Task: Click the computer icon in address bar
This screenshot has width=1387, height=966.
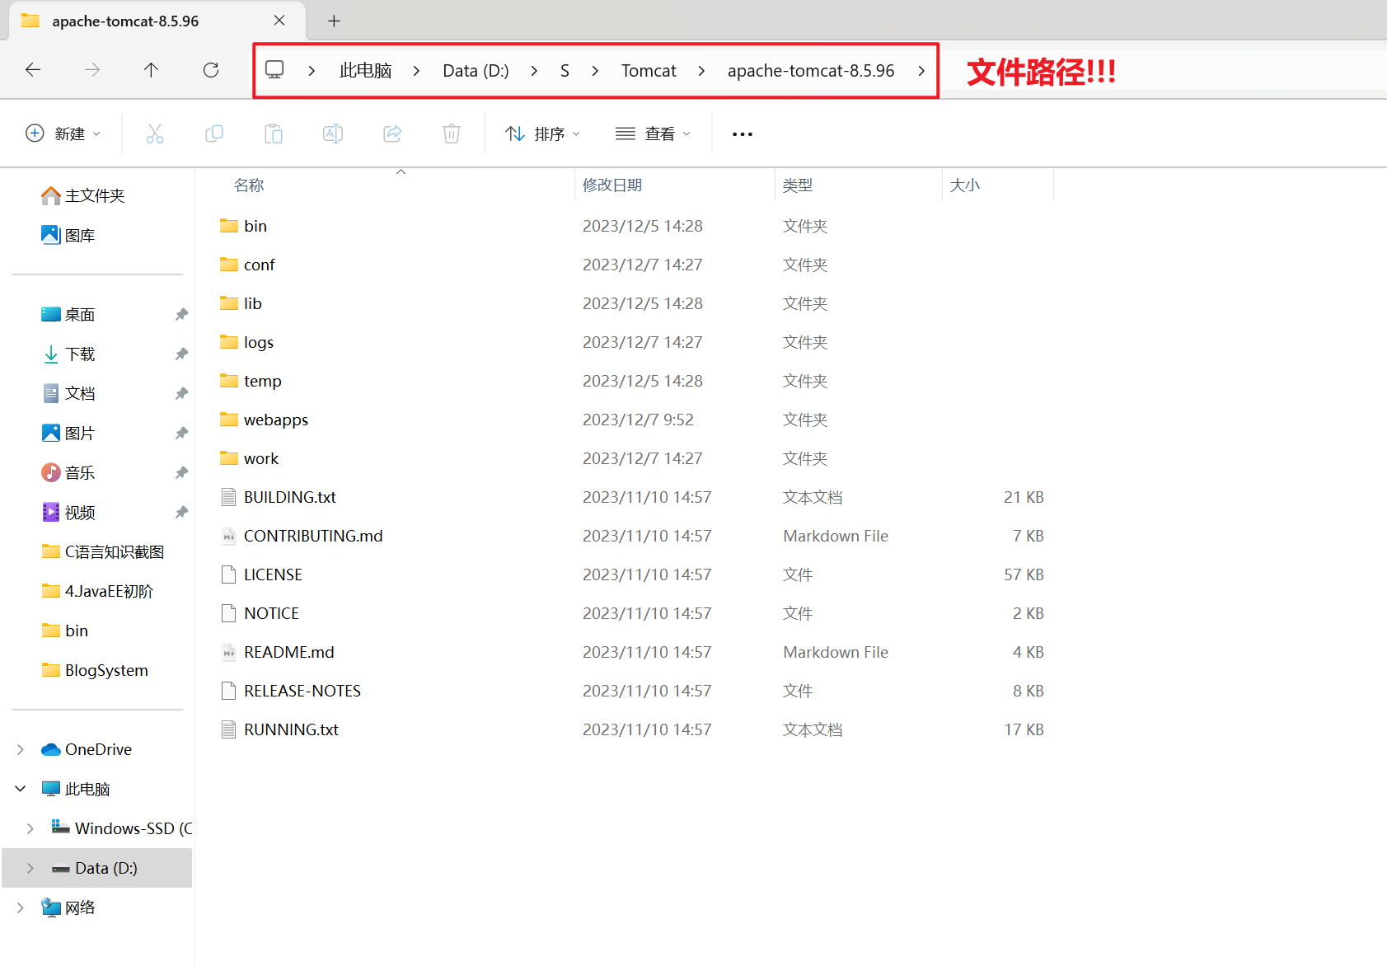Action: 274,70
